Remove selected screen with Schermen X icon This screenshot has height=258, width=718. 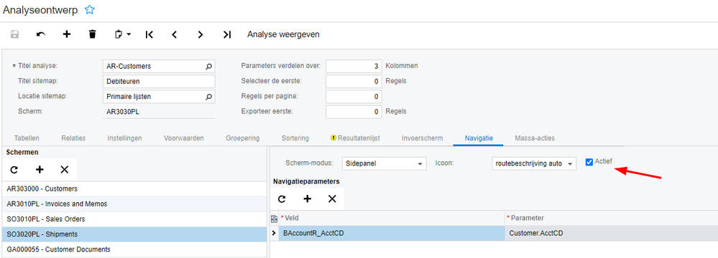click(x=65, y=169)
